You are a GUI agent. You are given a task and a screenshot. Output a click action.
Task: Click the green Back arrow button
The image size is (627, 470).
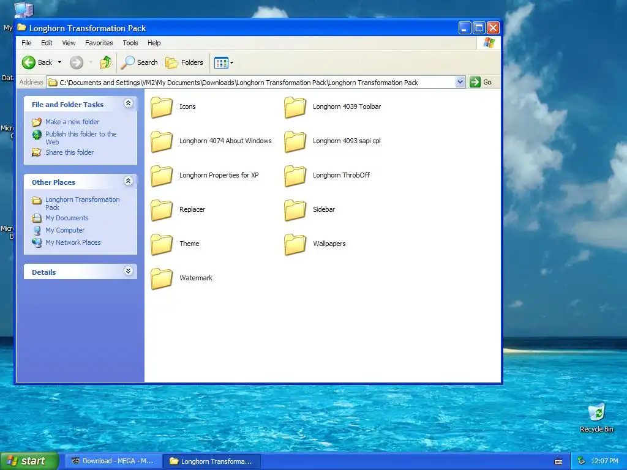[x=29, y=62]
